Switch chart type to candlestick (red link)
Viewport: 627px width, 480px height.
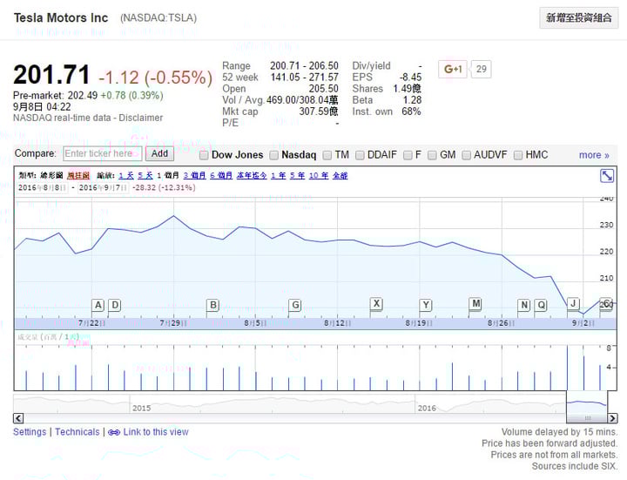pos(78,175)
